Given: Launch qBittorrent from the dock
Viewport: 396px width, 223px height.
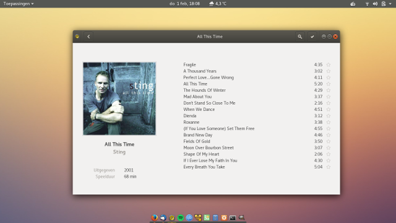Looking at the screenshot, I should click(189, 217).
